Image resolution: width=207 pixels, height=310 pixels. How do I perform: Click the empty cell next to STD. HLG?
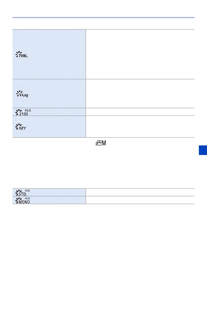click(140, 192)
